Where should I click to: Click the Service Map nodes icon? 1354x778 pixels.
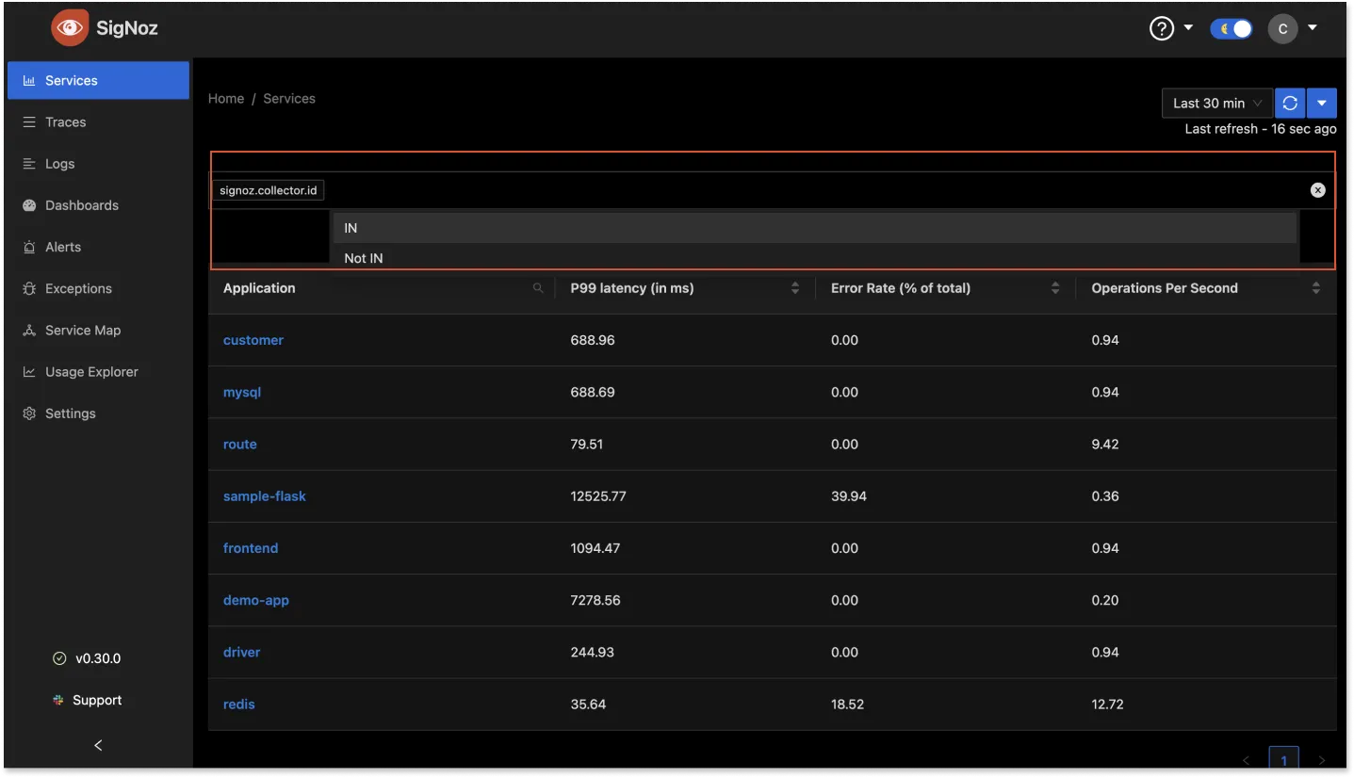pyautogui.click(x=29, y=330)
